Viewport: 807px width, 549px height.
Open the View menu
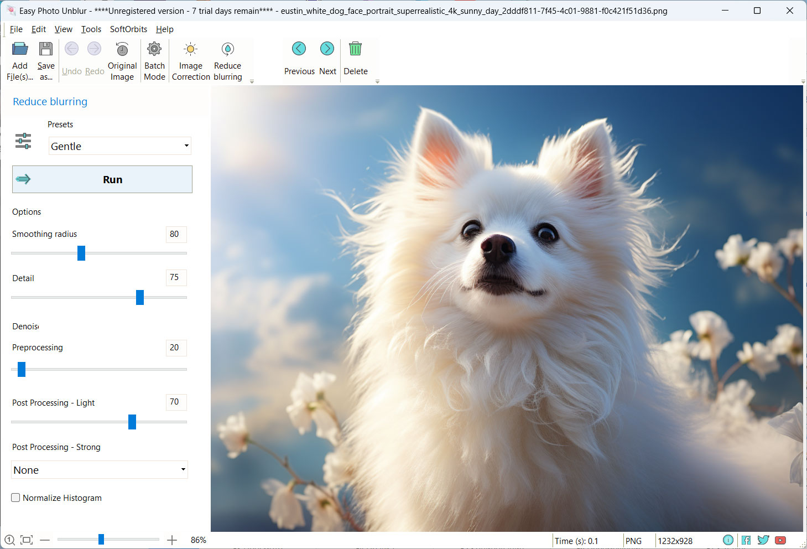(x=63, y=29)
